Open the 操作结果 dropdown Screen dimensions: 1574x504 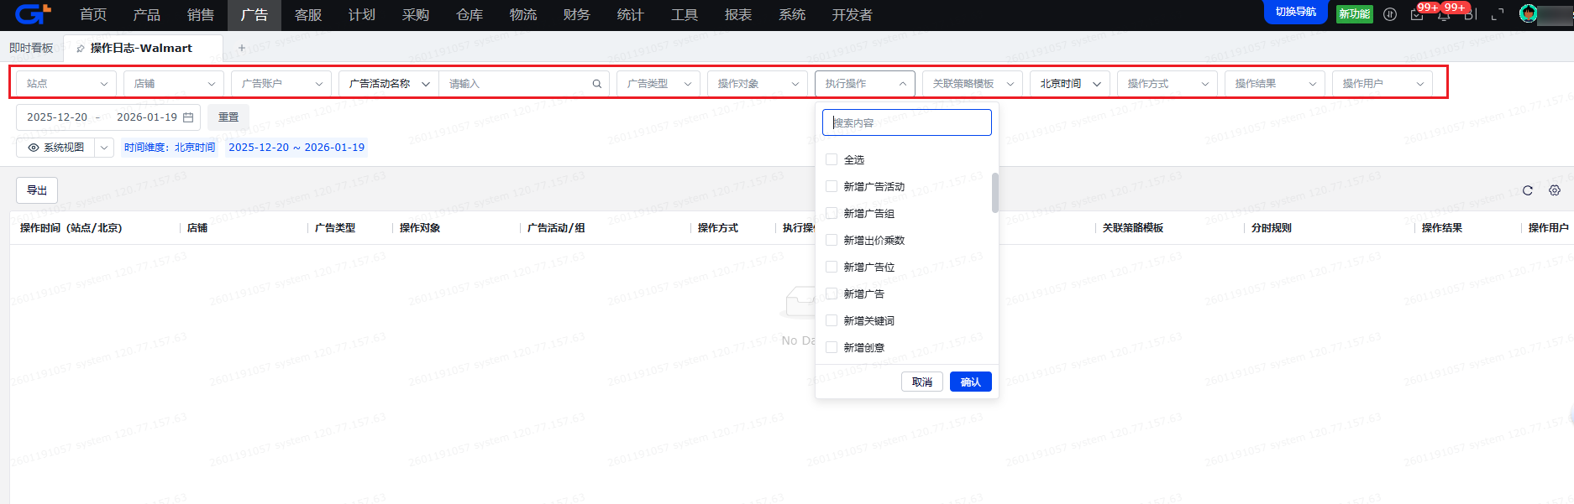[x=1275, y=84]
